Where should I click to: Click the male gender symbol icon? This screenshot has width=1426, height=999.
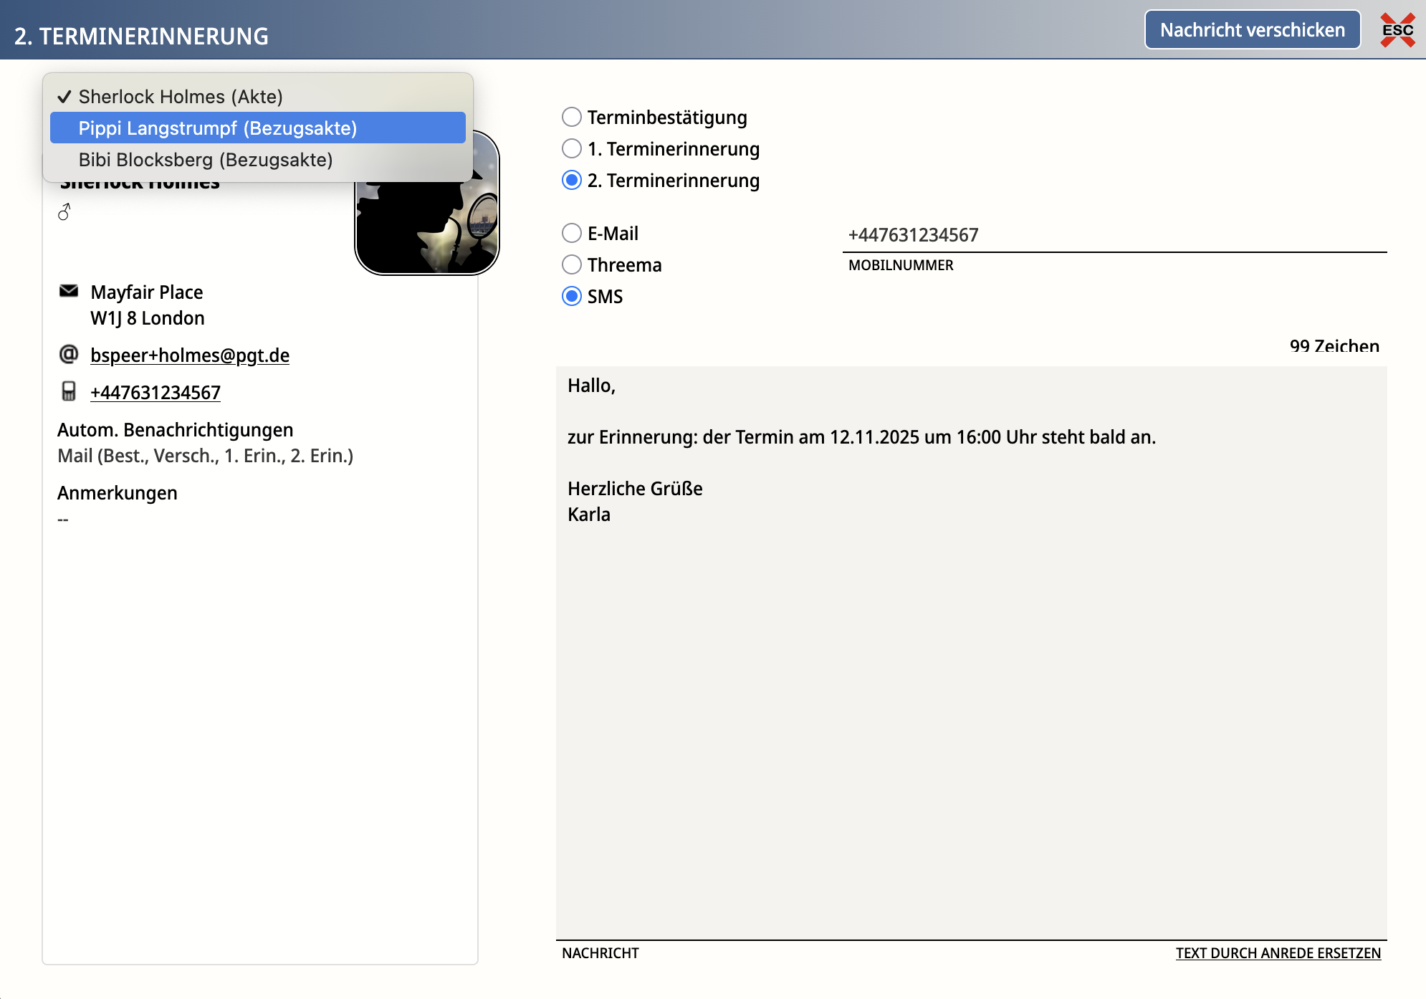point(64,212)
